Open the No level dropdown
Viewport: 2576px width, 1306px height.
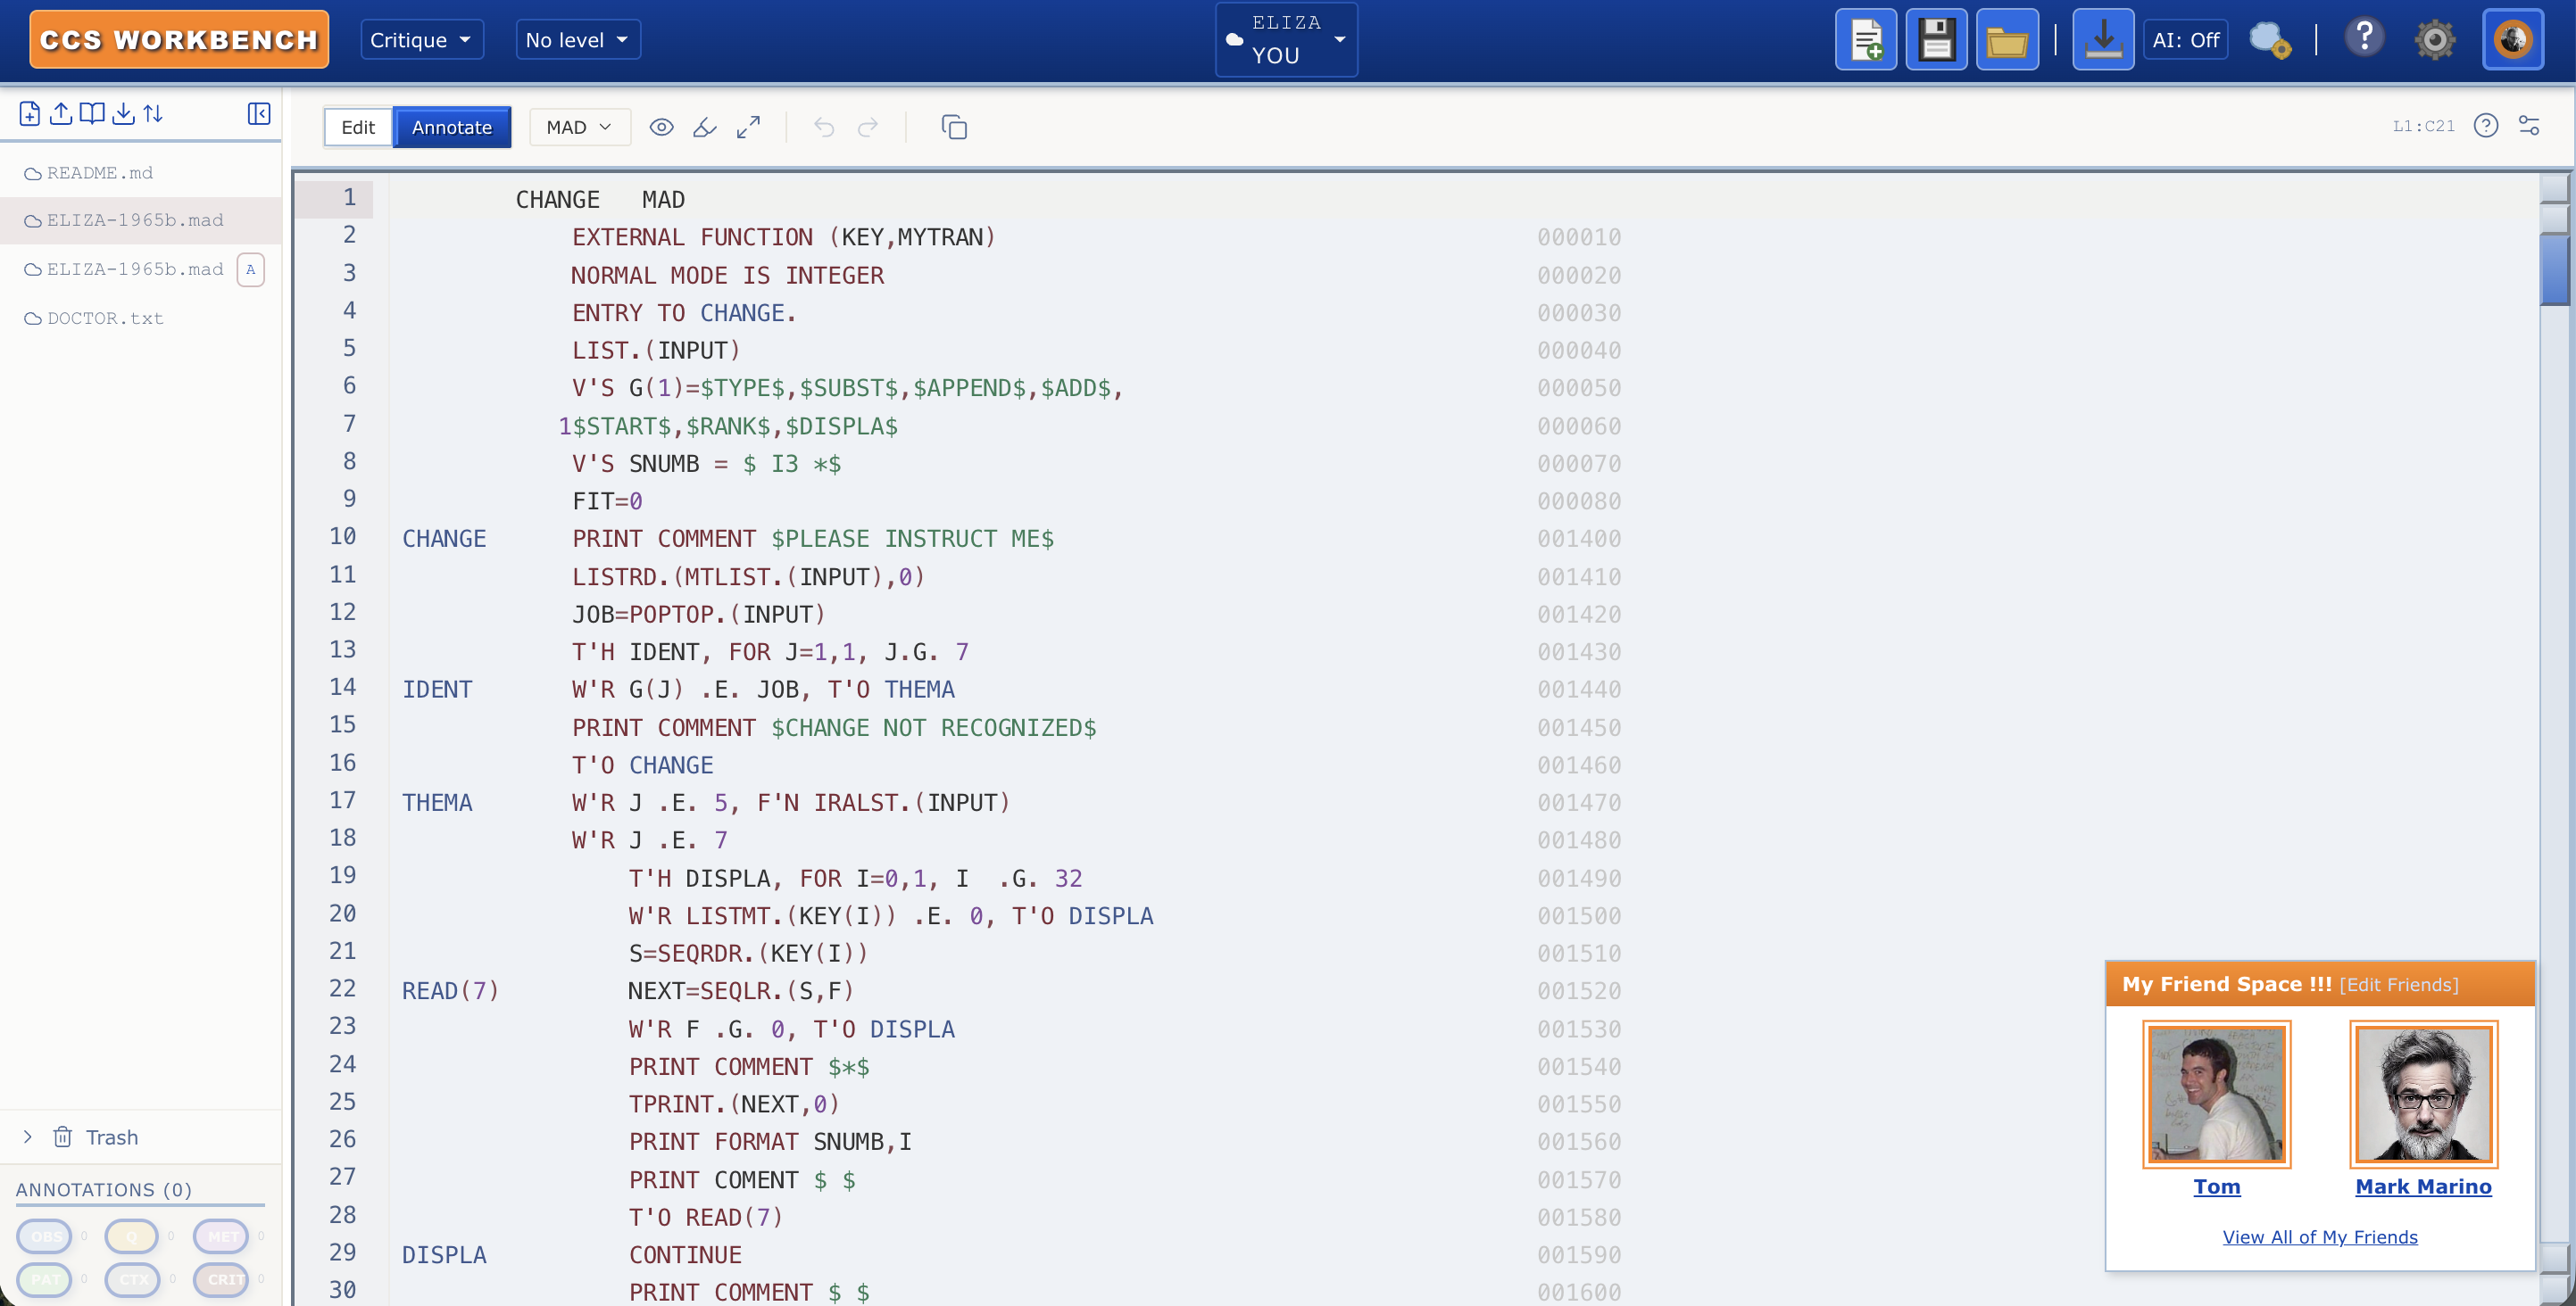click(x=577, y=40)
